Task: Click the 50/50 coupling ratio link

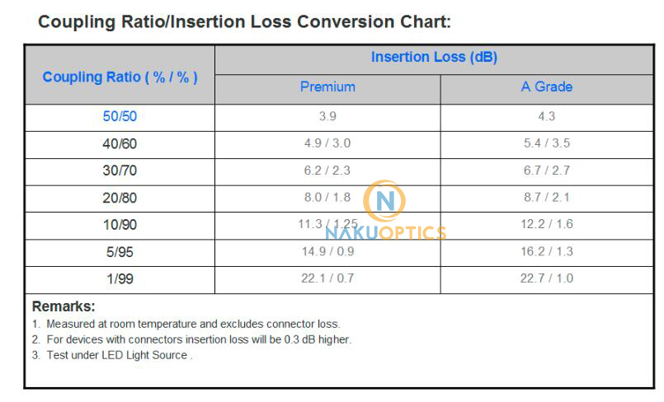Action: (120, 116)
